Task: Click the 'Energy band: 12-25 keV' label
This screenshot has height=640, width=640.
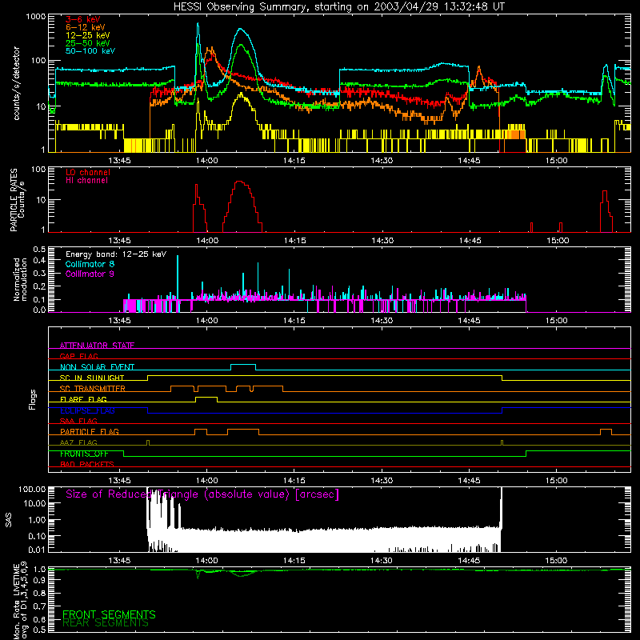Action: pos(116,254)
